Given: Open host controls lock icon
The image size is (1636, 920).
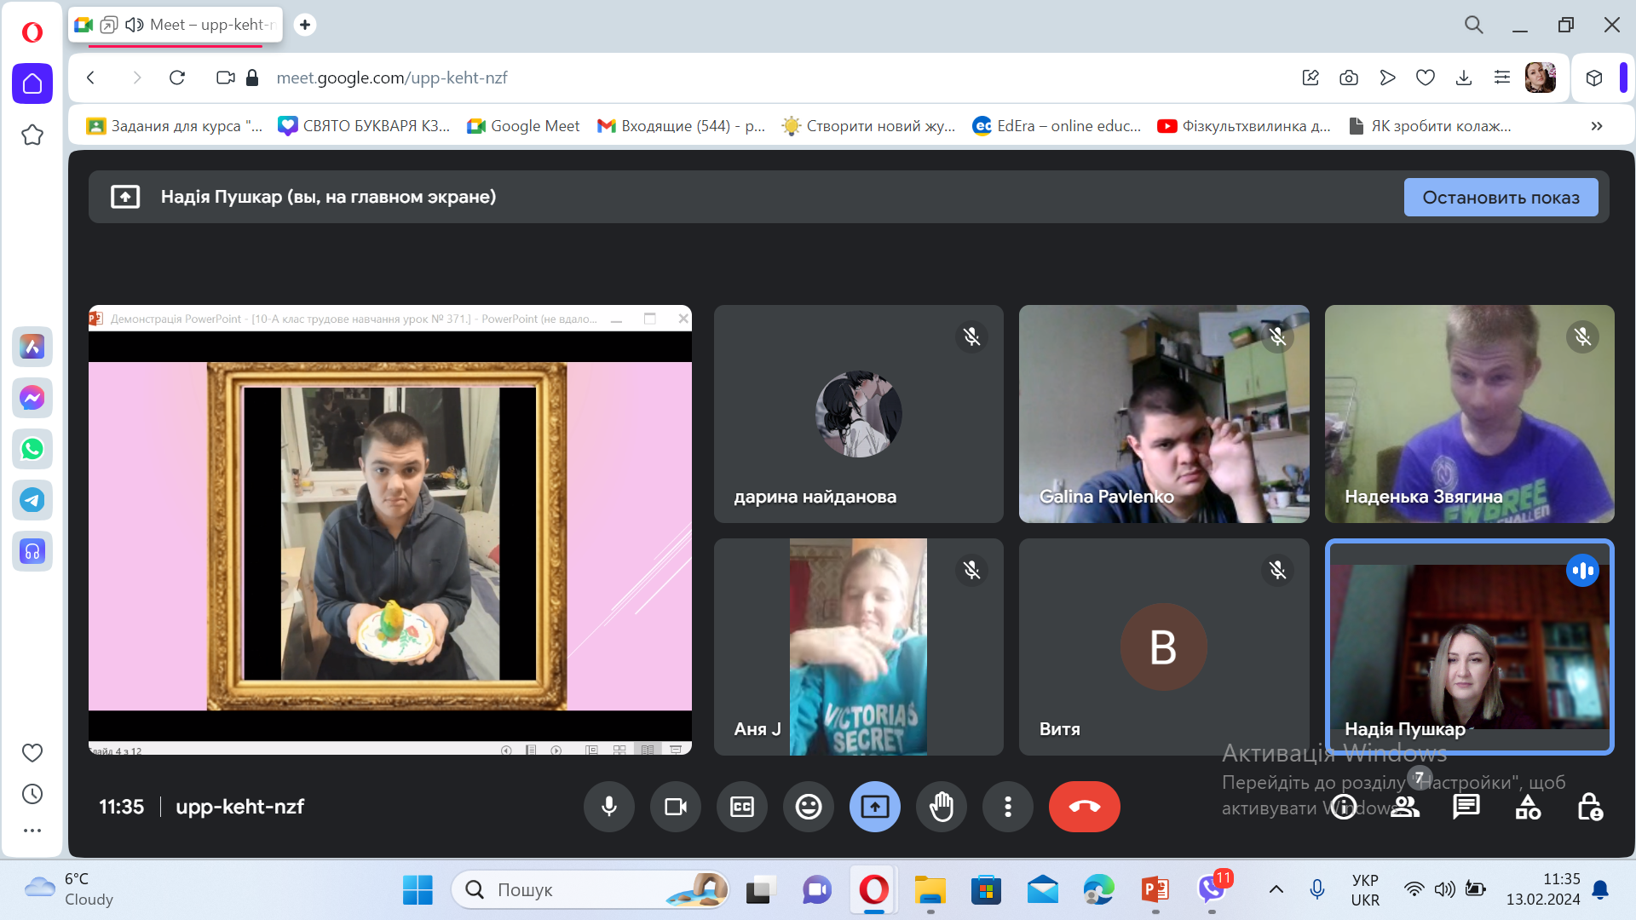Looking at the screenshot, I should pos(1590,807).
